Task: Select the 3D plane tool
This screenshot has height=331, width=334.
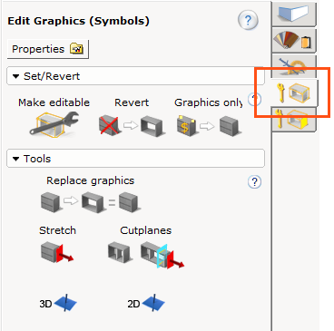Action: (58, 303)
